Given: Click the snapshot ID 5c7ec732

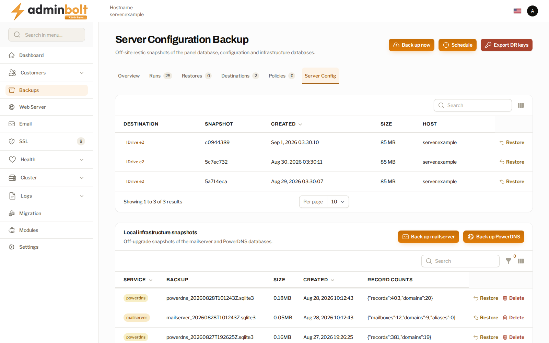Looking at the screenshot, I should click(x=216, y=162).
